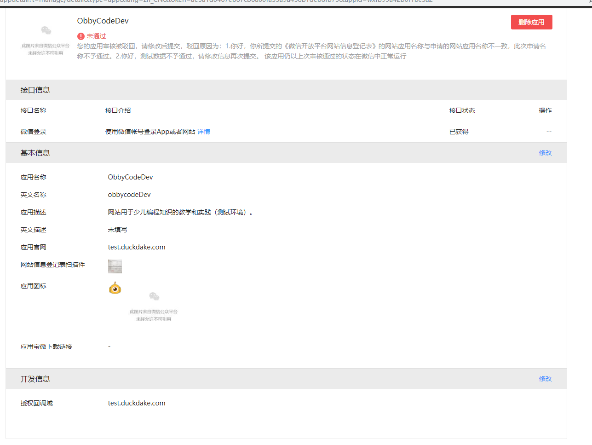592x445 pixels.
Task: Open the 详情 link for 微信登录
Action: tap(203, 132)
